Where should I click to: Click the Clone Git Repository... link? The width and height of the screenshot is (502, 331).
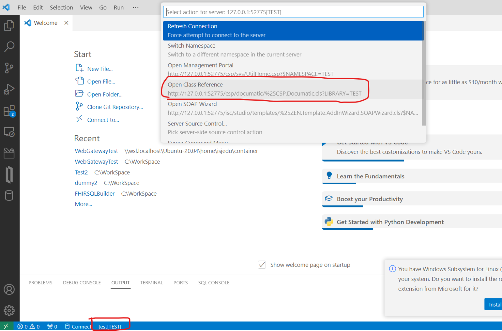(115, 107)
